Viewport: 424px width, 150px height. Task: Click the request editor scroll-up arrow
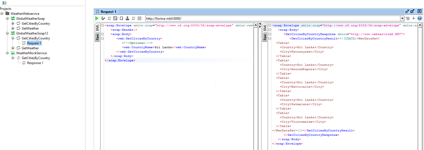click(256, 25)
